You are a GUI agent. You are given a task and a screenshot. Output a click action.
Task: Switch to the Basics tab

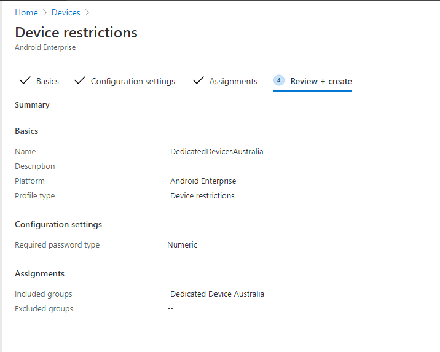click(x=47, y=81)
